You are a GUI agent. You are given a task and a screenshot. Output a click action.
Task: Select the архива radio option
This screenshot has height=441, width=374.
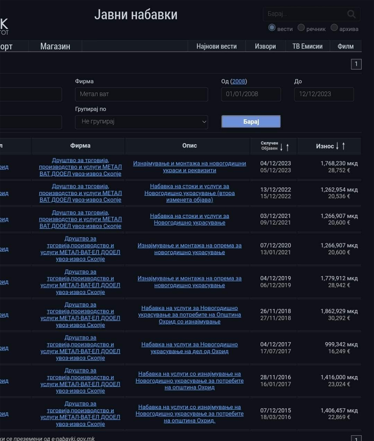(x=334, y=28)
